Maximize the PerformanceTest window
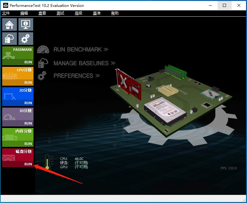247x203 pixels. [x=224, y=5]
